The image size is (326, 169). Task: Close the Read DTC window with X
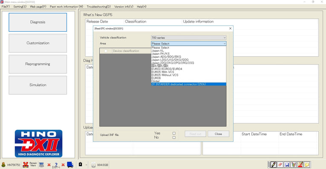(x=230, y=28)
